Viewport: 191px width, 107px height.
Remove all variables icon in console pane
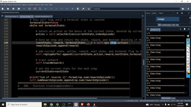pos(184,29)
